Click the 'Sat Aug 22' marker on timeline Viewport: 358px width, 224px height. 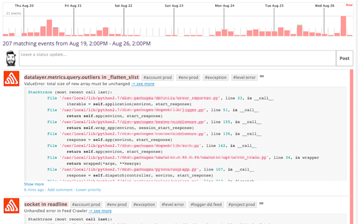tap(124, 5)
